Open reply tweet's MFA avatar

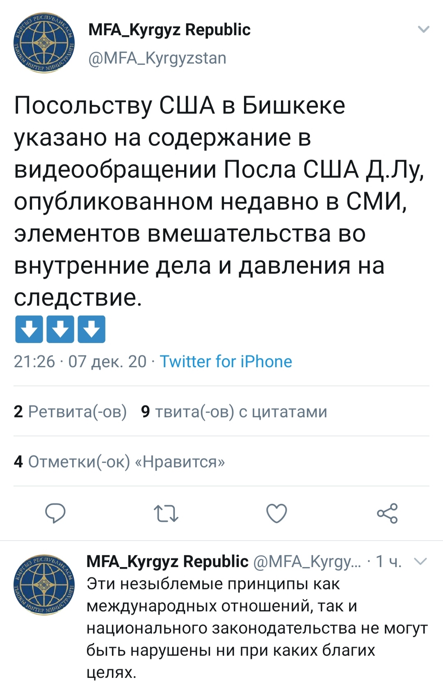point(44,584)
